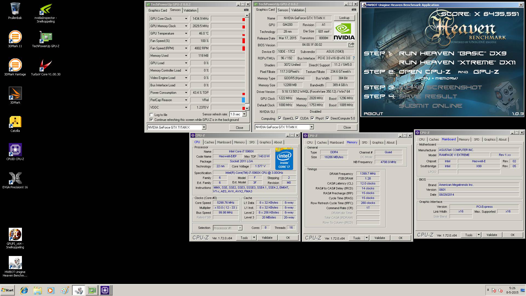This screenshot has height=296, width=526.
Task: Click Close button in GPU-Z Sensors window
Action: tap(239, 128)
